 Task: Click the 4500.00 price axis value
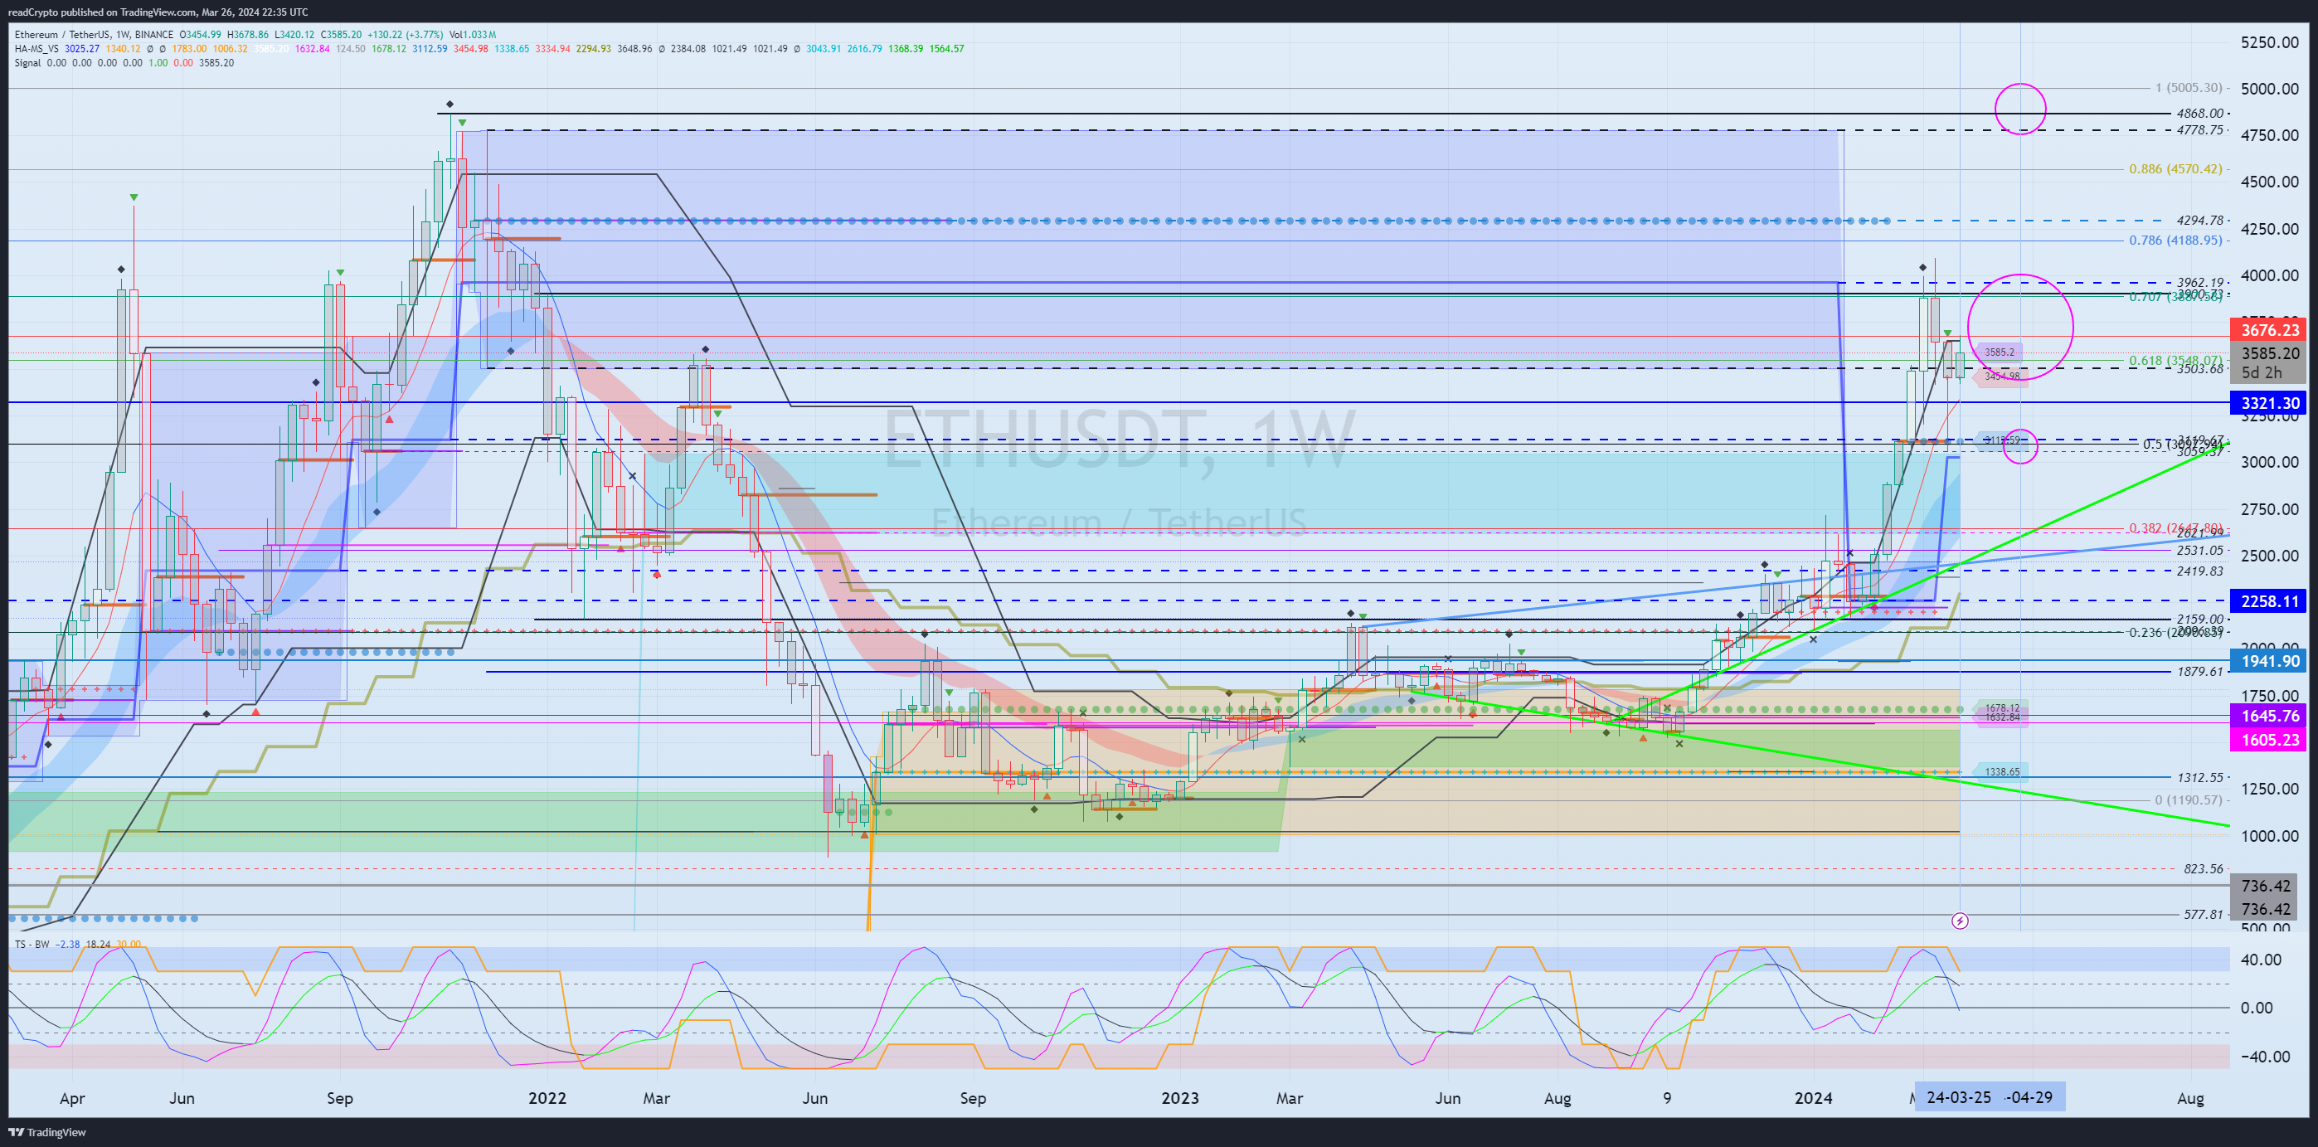pos(2269,182)
